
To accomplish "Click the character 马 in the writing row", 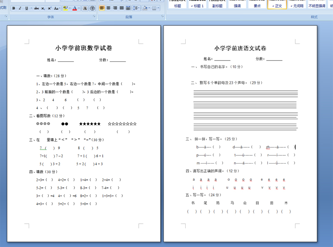I will click(232, 203).
